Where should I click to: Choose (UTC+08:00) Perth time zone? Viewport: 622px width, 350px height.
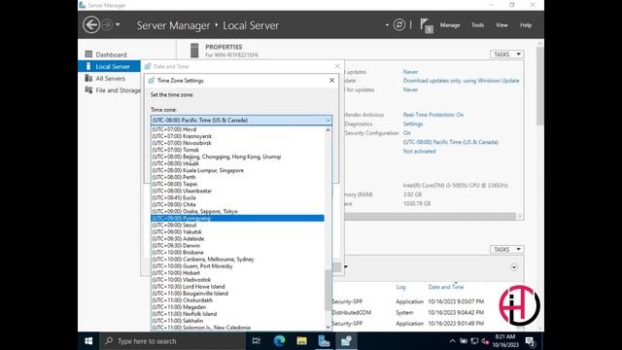click(238, 177)
